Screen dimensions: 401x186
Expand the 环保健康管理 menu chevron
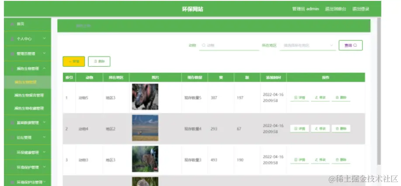[x=44, y=152]
